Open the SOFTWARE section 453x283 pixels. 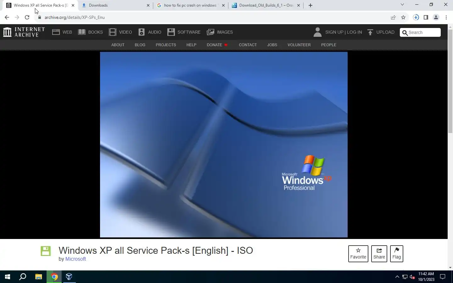point(184,32)
